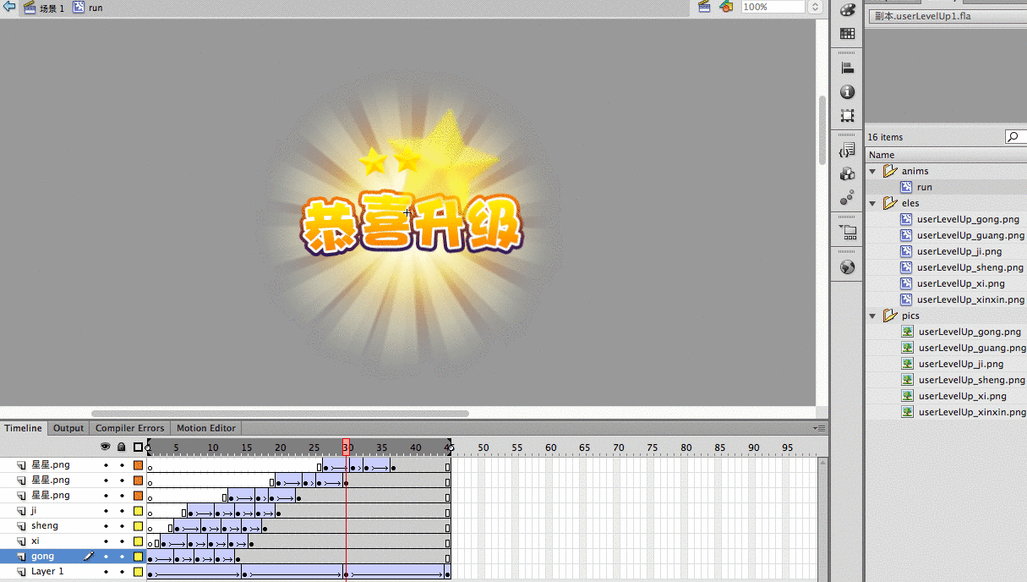
Task: Open the Info panel icon
Action: click(x=847, y=92)
